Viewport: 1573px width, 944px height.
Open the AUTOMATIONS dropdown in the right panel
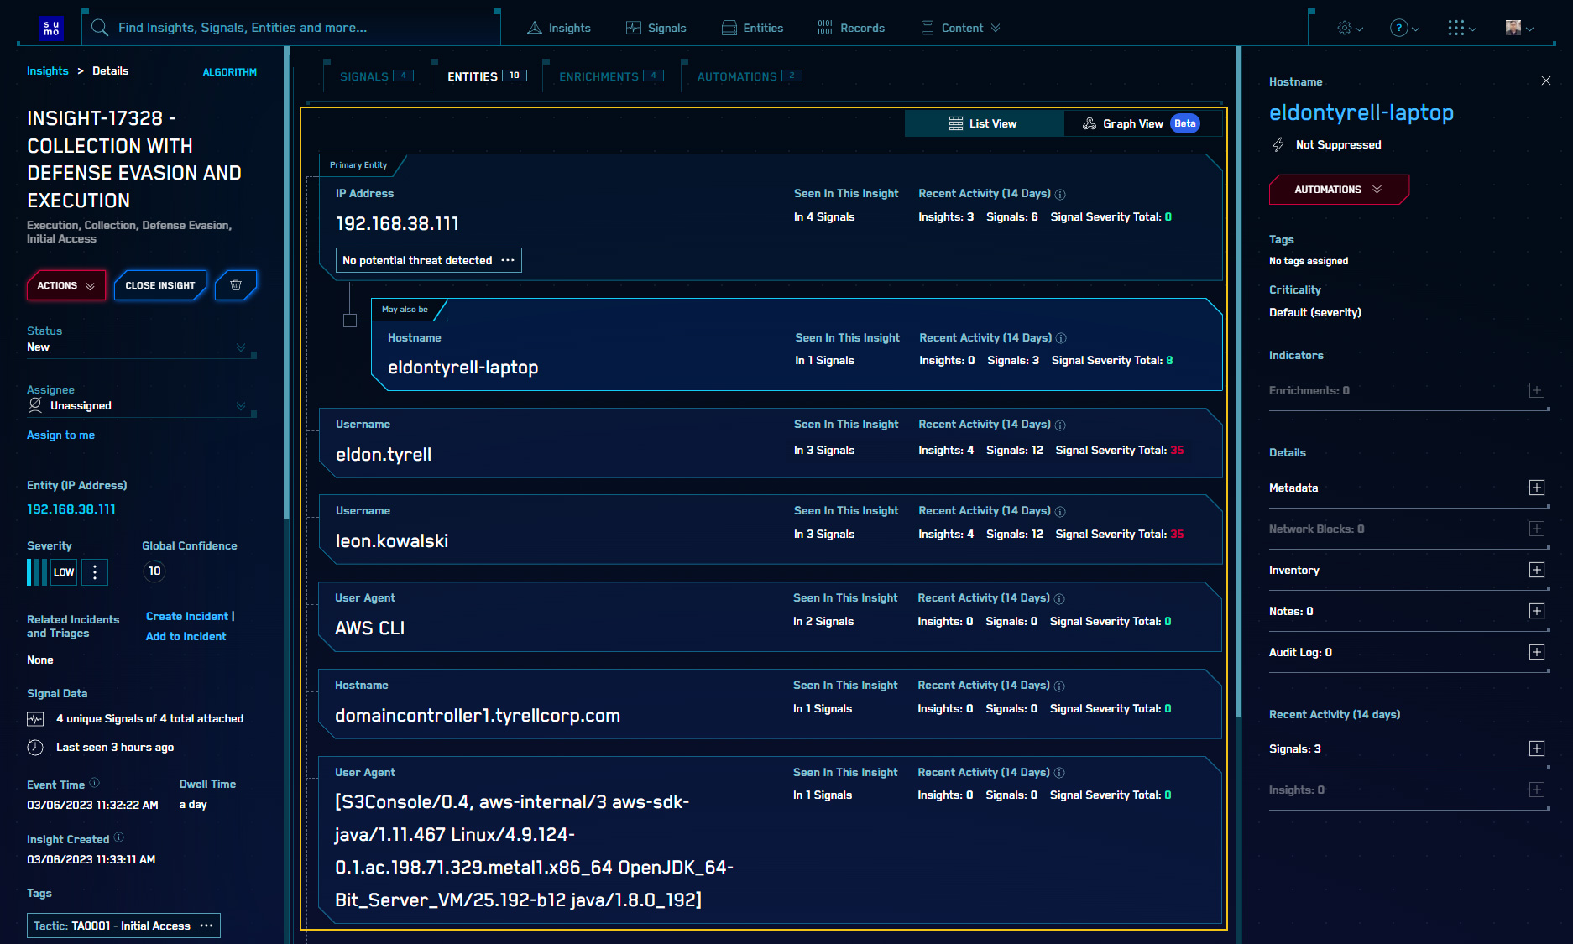pyautogui.click(x=1338, y=190)
